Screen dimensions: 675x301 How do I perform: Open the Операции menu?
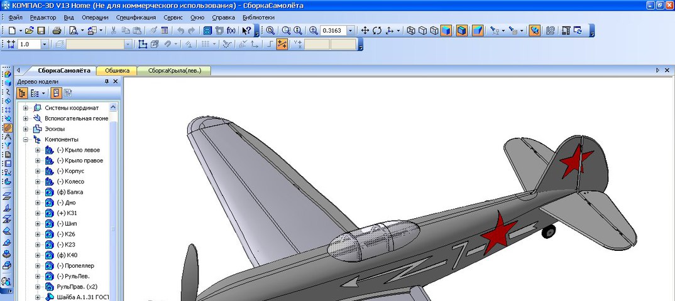95,18
